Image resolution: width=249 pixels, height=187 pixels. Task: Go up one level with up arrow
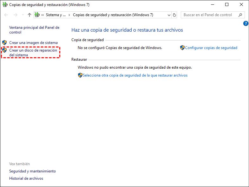tap(29, 15)
